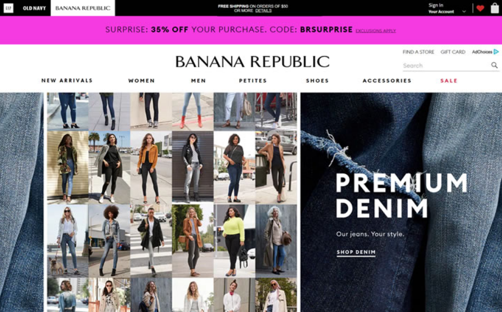Click the Shop Denim link

(356, 252)
